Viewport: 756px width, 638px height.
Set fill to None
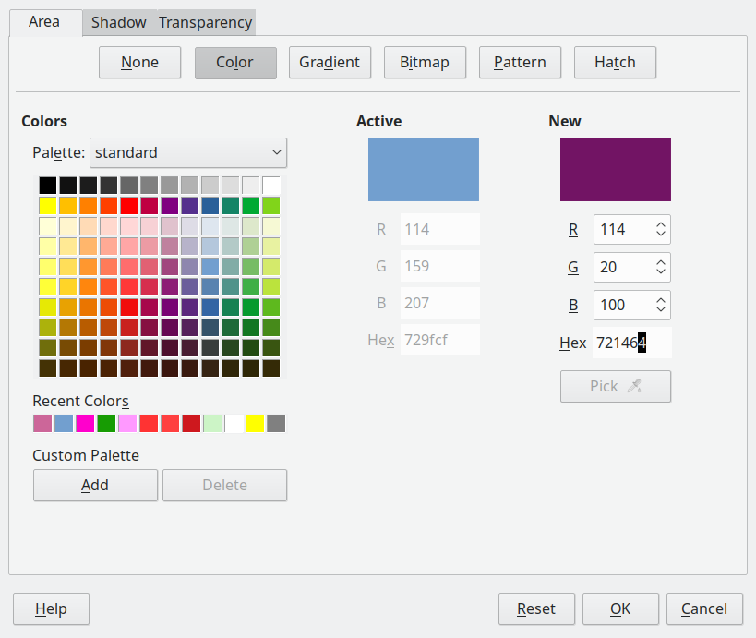point(139,62)
